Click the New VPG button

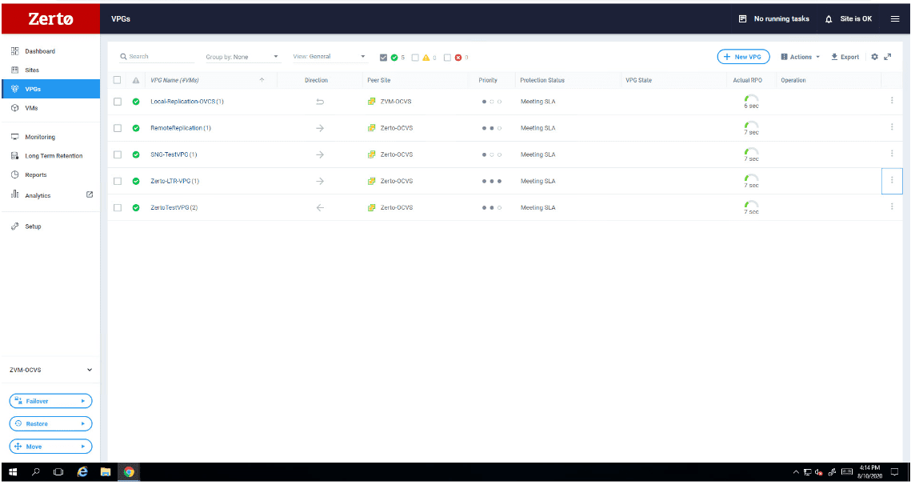pos(743,57)
